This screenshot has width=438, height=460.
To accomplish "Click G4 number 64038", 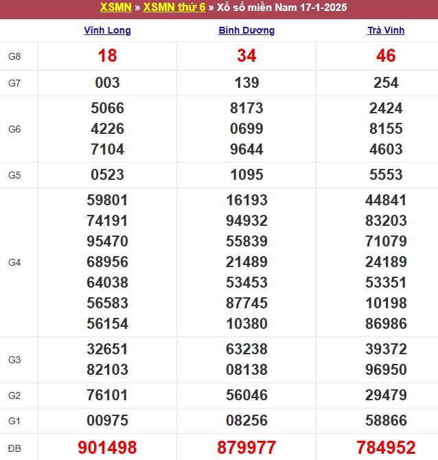I will coord(107,282).
